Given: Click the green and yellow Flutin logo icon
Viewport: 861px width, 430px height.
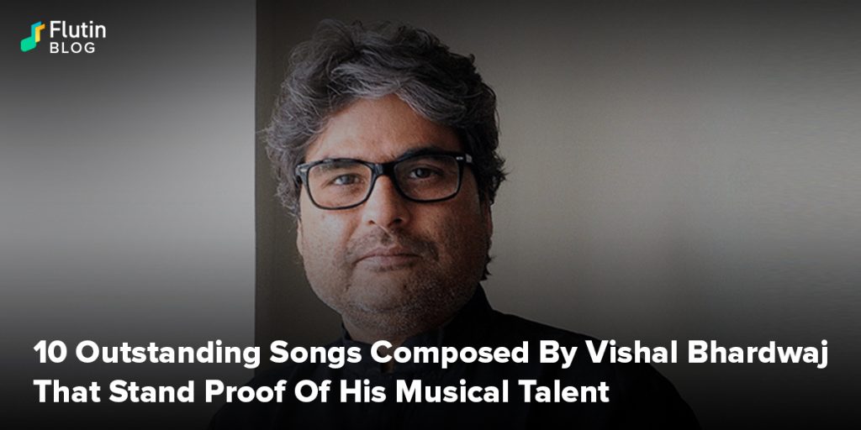Looking at the screenshot, I should click(x=33, y=37).
